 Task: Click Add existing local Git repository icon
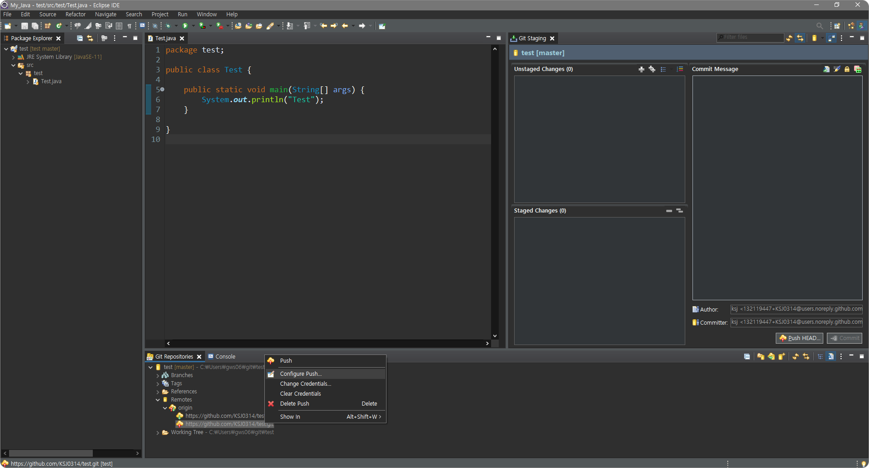click(x=760, y=357)
